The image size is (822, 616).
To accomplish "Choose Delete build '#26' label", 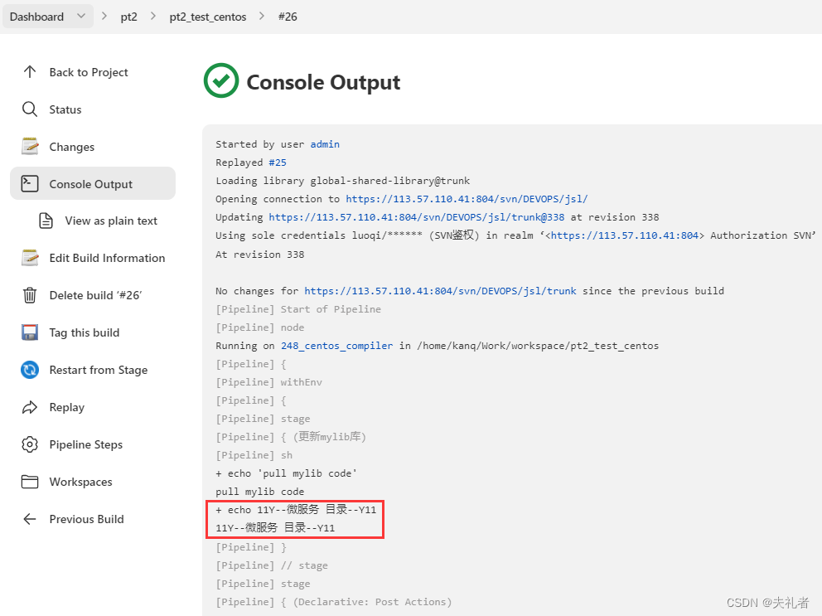I will click(x=95, y=295).
